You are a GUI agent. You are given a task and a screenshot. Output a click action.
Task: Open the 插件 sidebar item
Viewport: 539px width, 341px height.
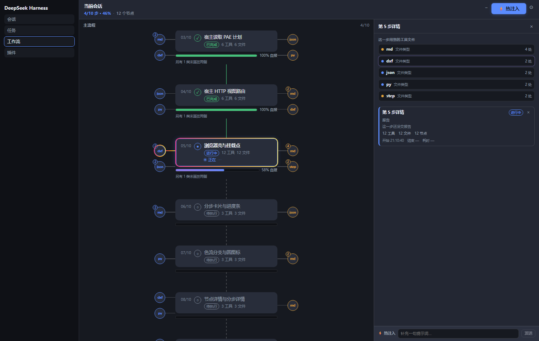[x=39, y=52]
